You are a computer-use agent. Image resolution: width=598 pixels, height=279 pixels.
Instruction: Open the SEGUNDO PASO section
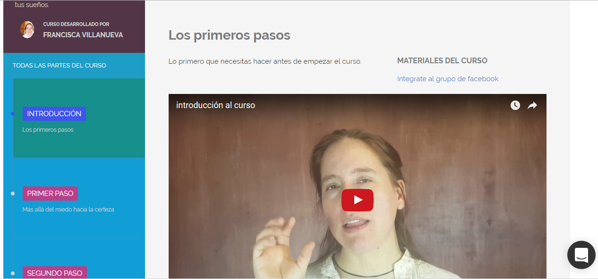(55, 273)
